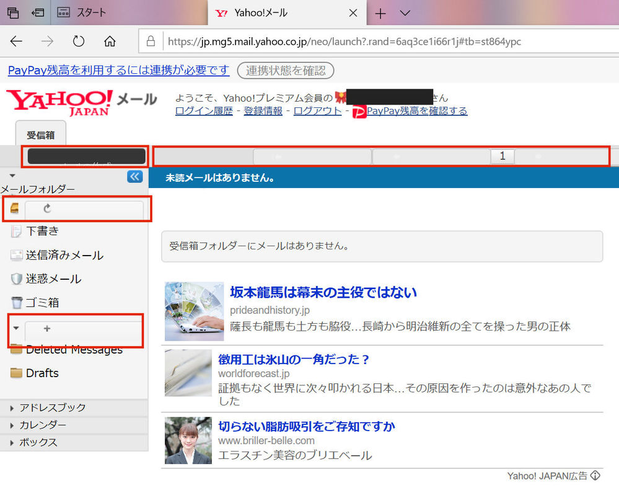The image size is (619, 495).
Task: Switch to the 受信箱 tab
Action: pyautogui.click(x=40, y=135)
